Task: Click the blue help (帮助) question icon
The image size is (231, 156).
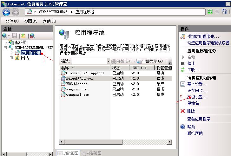Action: (182, 127)
